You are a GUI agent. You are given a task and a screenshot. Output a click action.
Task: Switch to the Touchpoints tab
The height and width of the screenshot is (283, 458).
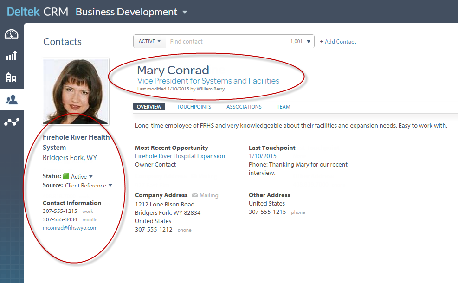(194, 107)
